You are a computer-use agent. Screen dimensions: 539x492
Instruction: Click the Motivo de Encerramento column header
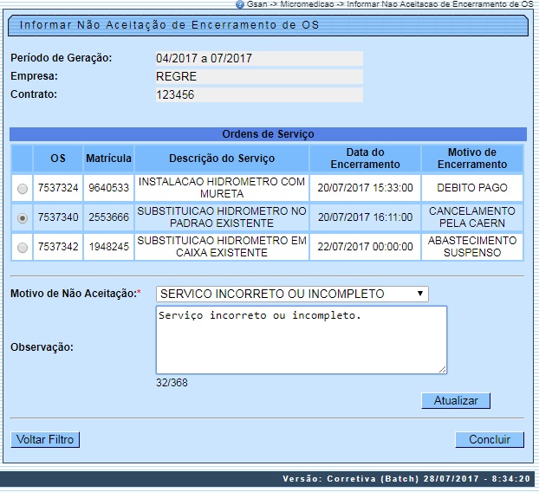(472, 159)
